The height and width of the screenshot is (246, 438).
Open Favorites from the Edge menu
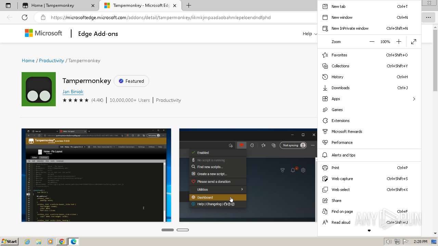[x=369, y=55]
